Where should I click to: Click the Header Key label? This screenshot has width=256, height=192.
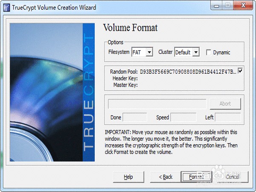(x=125, y=79)
